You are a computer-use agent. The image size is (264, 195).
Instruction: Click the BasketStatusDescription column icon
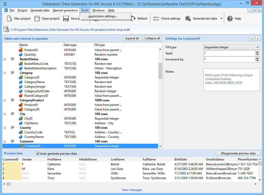pyautogui.click(x=21, y=68)
